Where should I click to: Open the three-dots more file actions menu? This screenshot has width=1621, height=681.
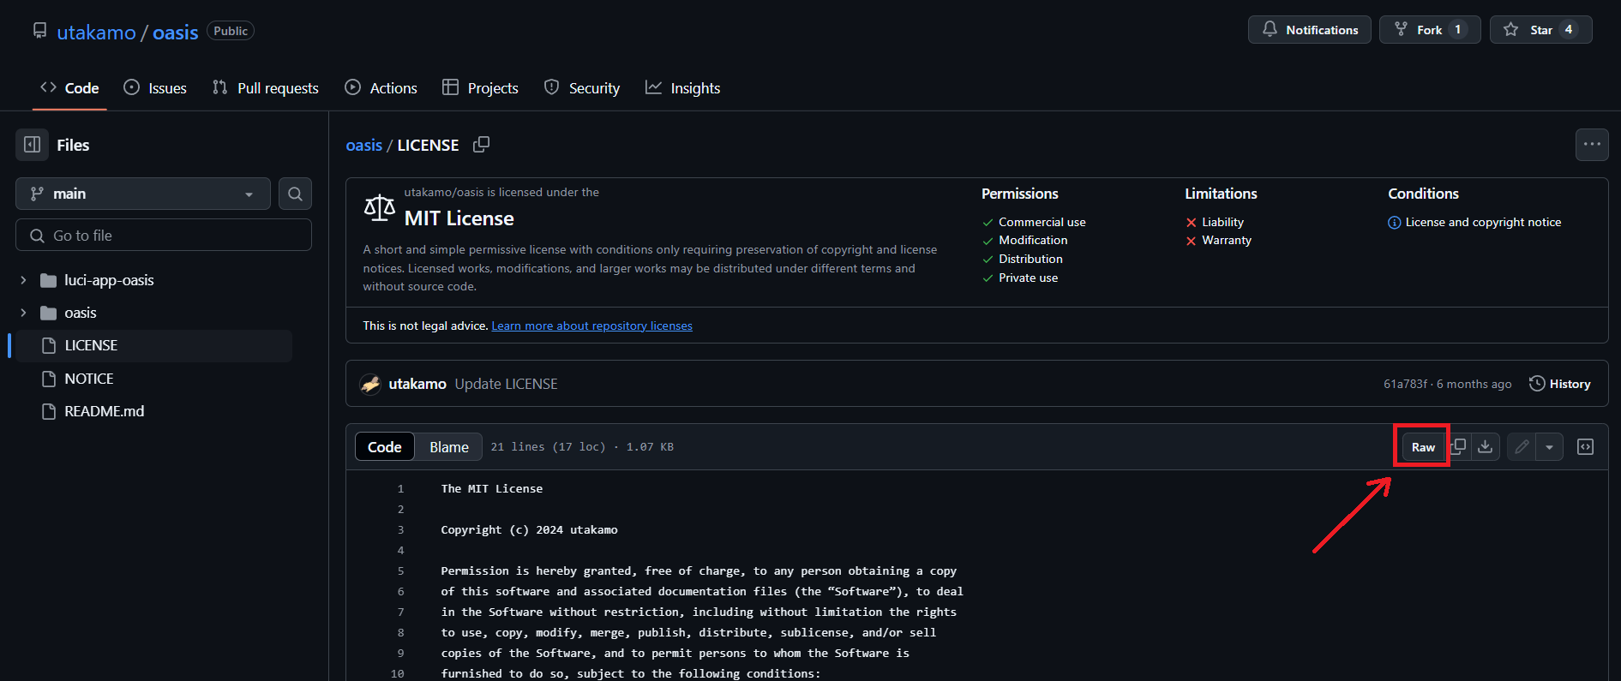coord(1592,145)
